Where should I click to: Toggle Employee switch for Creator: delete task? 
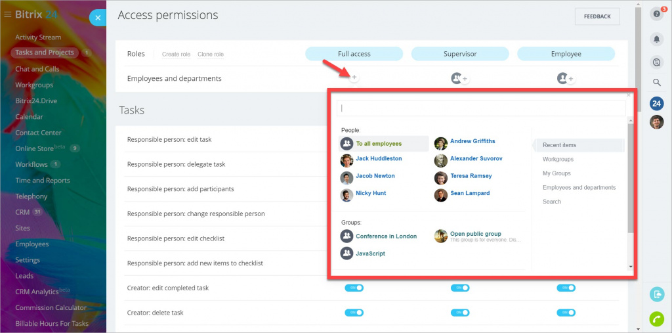click(x=566, y=313)
